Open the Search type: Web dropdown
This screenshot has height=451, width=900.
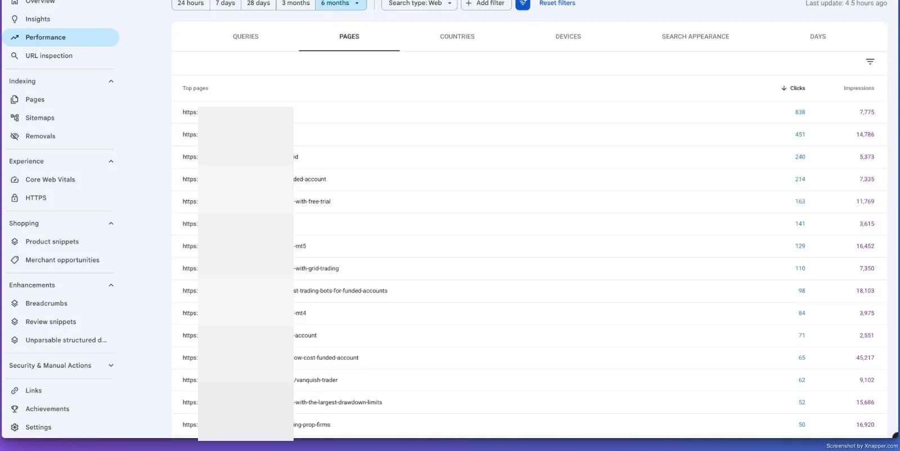click(420, 3)
